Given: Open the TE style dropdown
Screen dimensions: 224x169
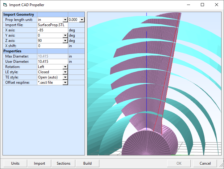Looking at the screenshot, I should click(x=65, y=77).
